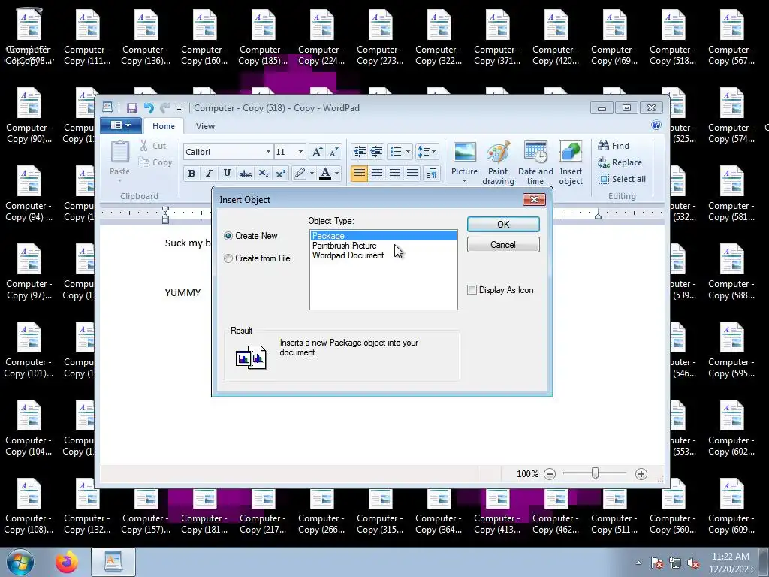Apply the font color A swatch
The width and height of the screenshot is (769, 577).
point(324,174)
